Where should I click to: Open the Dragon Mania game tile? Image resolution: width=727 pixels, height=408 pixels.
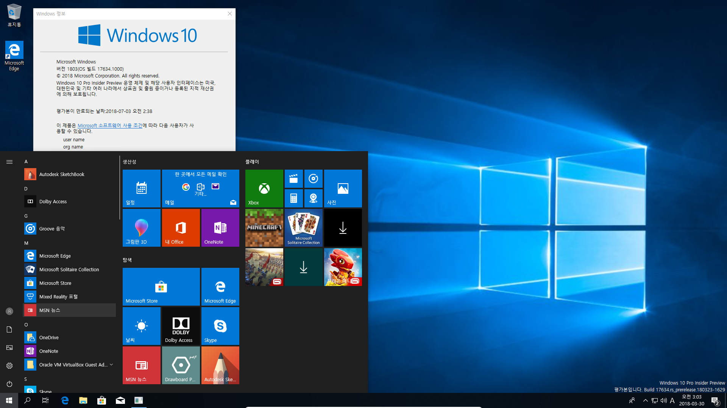[x=343, y=267]
